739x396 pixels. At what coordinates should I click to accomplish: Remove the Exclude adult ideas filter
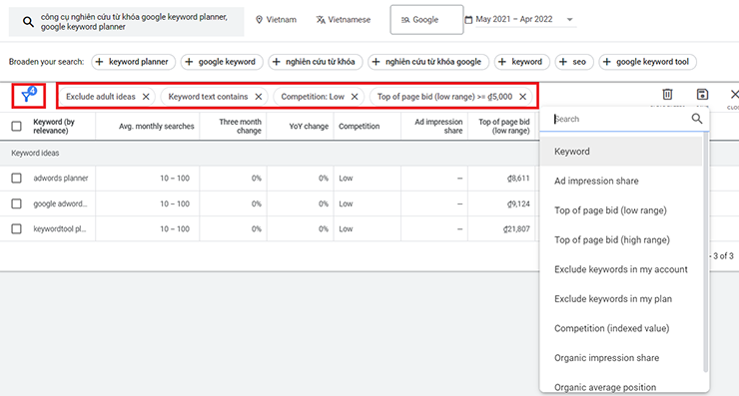point(146,97)
